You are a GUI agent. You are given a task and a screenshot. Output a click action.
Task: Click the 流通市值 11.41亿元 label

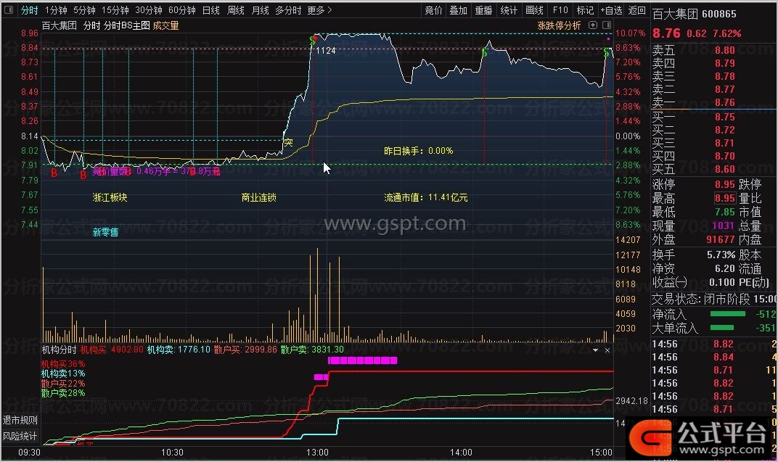click(x=426, y=197)
